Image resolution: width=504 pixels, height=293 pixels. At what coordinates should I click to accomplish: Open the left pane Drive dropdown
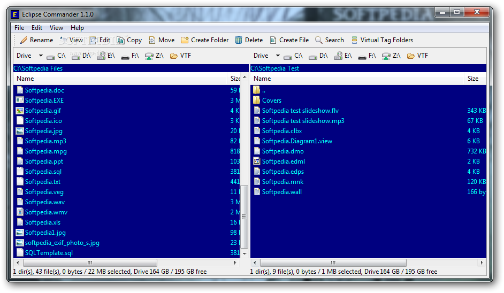click(x=41, y=56)
